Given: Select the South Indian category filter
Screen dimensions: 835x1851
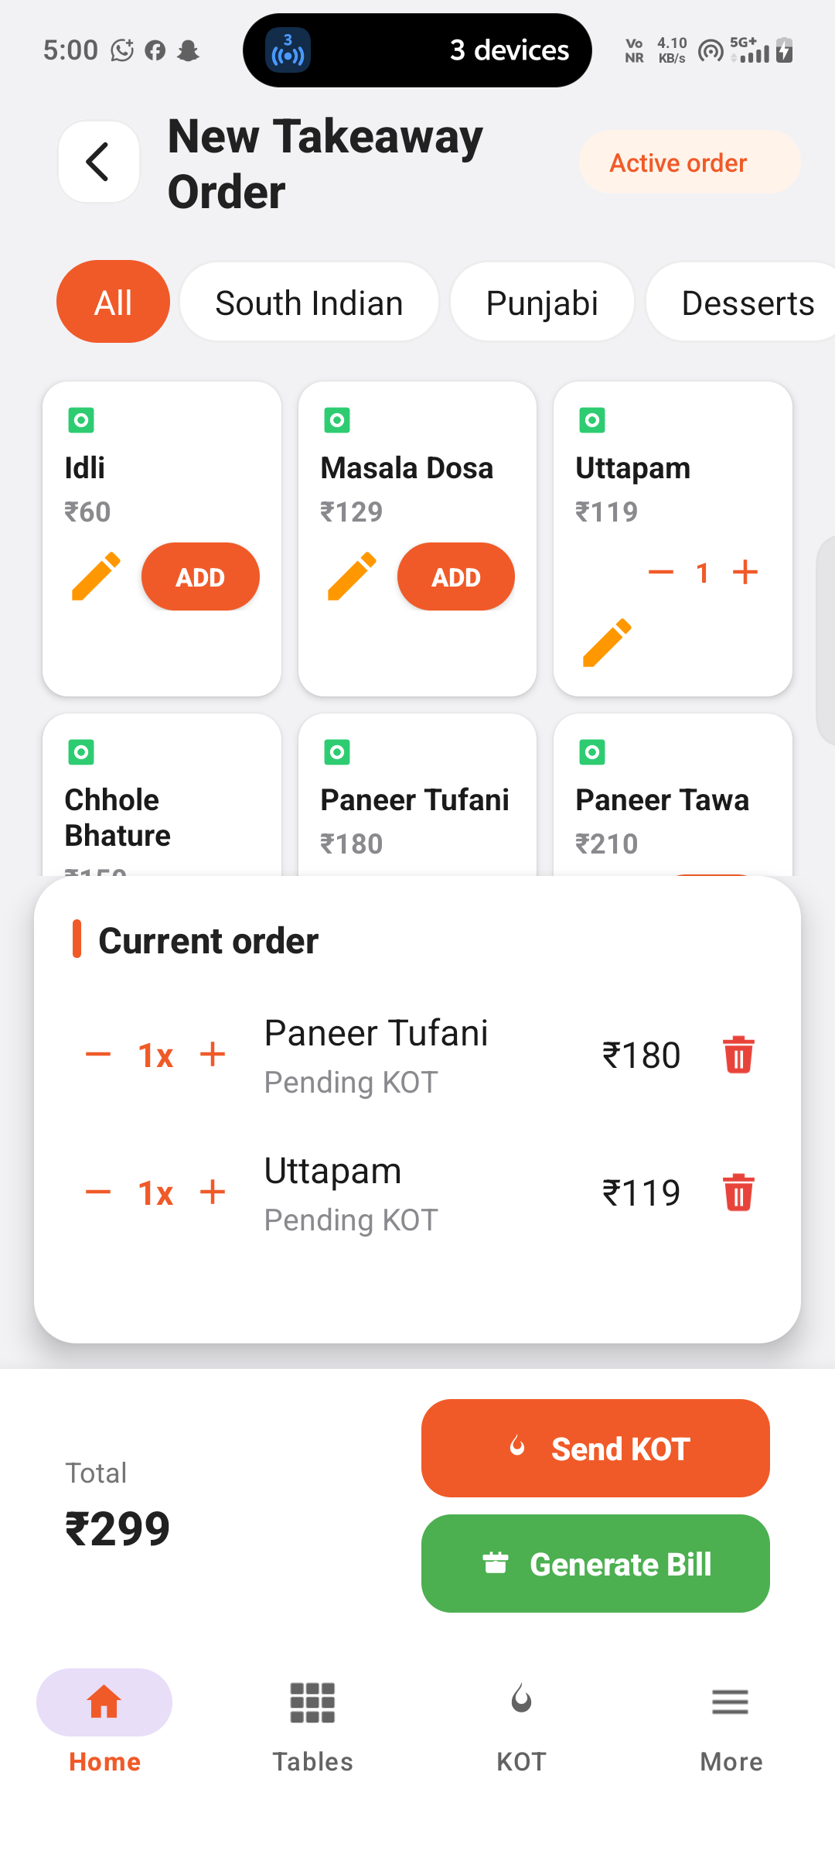Looking at the screenshot, I should [309, 303].
